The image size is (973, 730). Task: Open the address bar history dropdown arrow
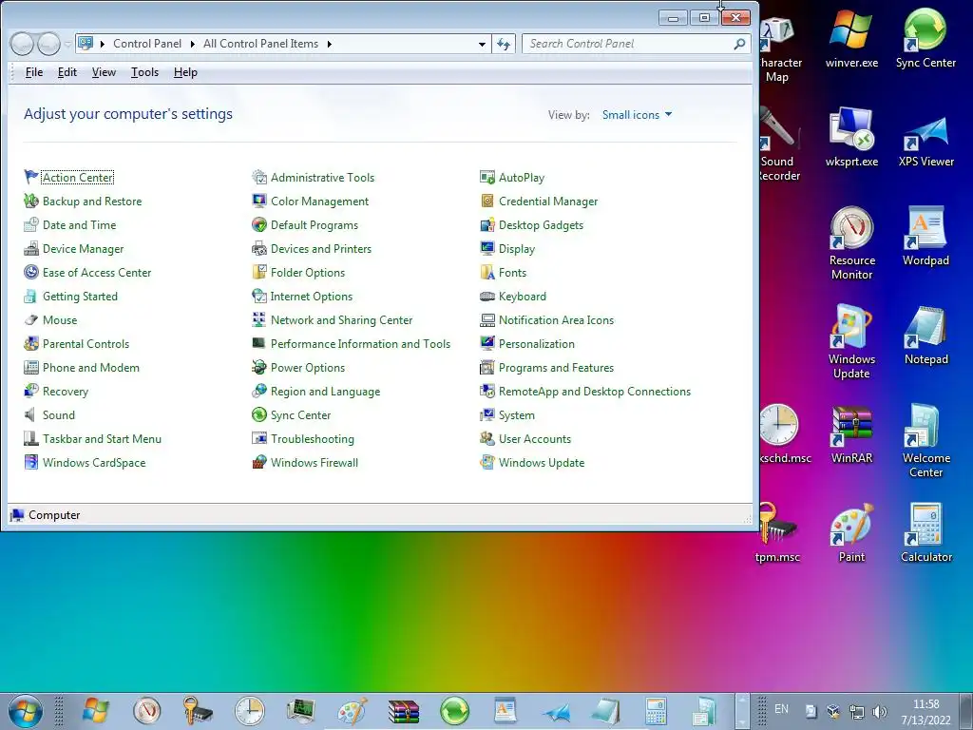pyautogui.click(x=482, y=44)
